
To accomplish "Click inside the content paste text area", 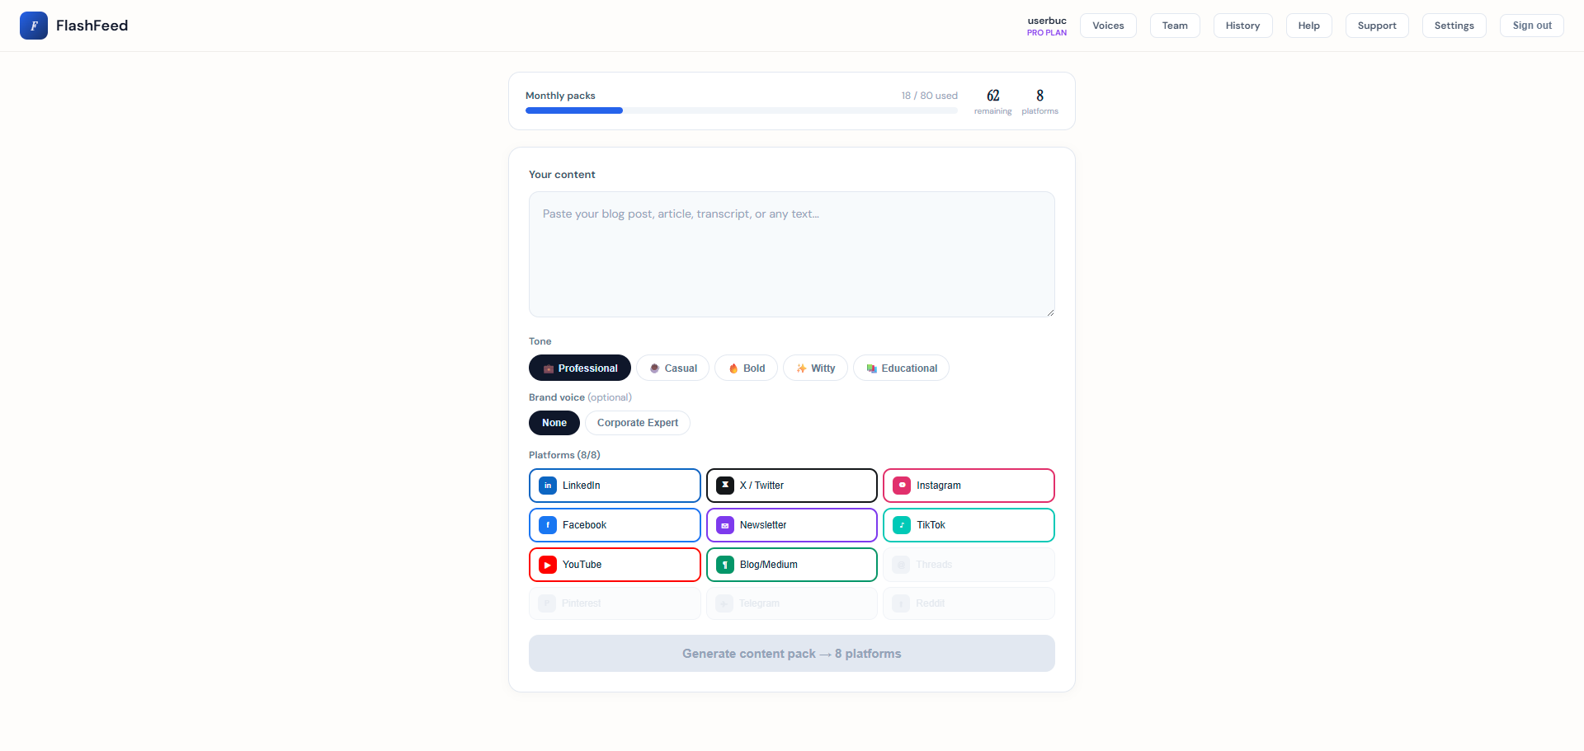I will click(x=791, y=254).
